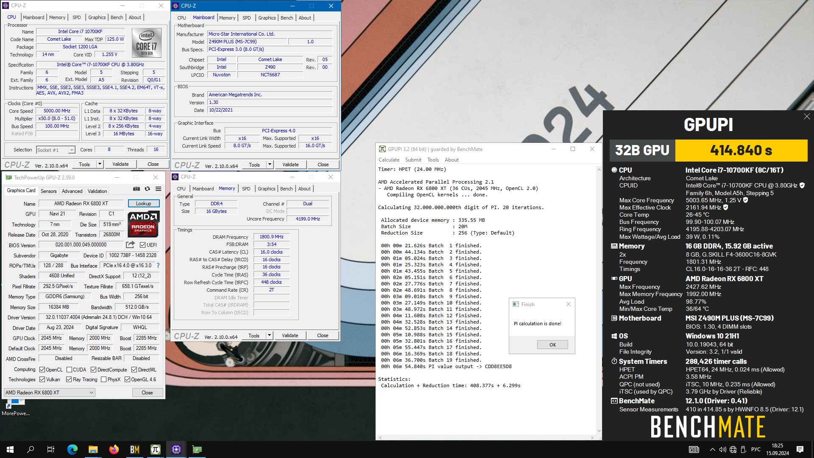The width and height of the screenshot is (814, 458).
Task: Toggle OpenGL 4.6 checkbox
Action: pyautogui.click(x=127, y=380)
